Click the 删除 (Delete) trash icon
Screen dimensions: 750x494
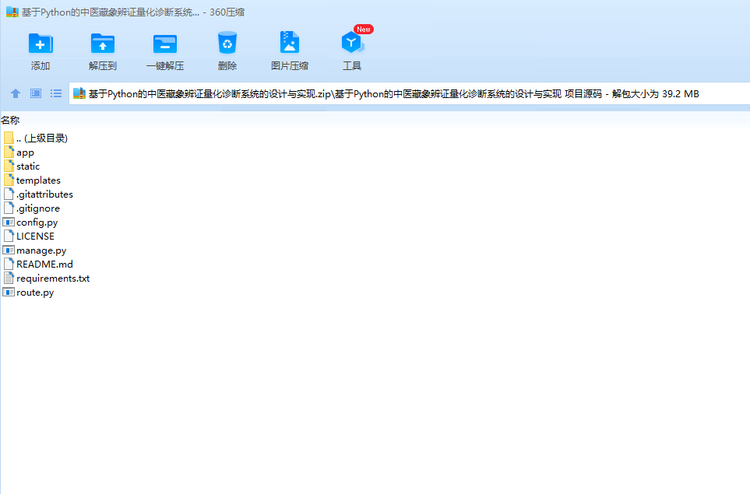coord(227,43)
